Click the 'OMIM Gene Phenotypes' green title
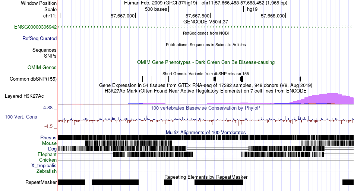 [x=206, y=62]
